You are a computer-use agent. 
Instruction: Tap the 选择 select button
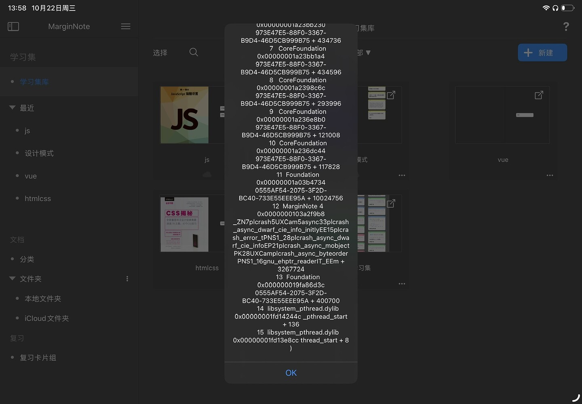(x=160, y=53)
